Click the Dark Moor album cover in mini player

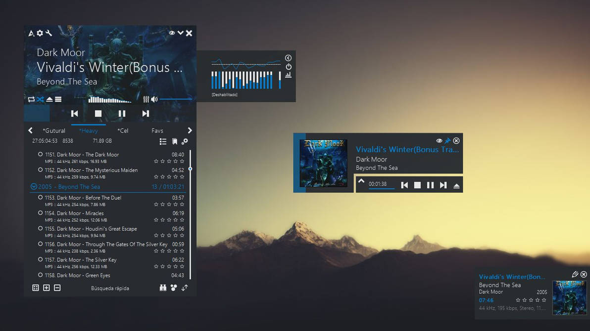click(324, 163)
